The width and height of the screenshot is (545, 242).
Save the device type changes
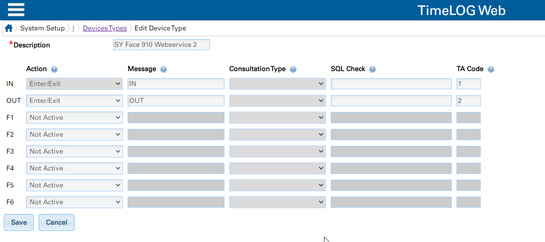click(x=19, y=222)
